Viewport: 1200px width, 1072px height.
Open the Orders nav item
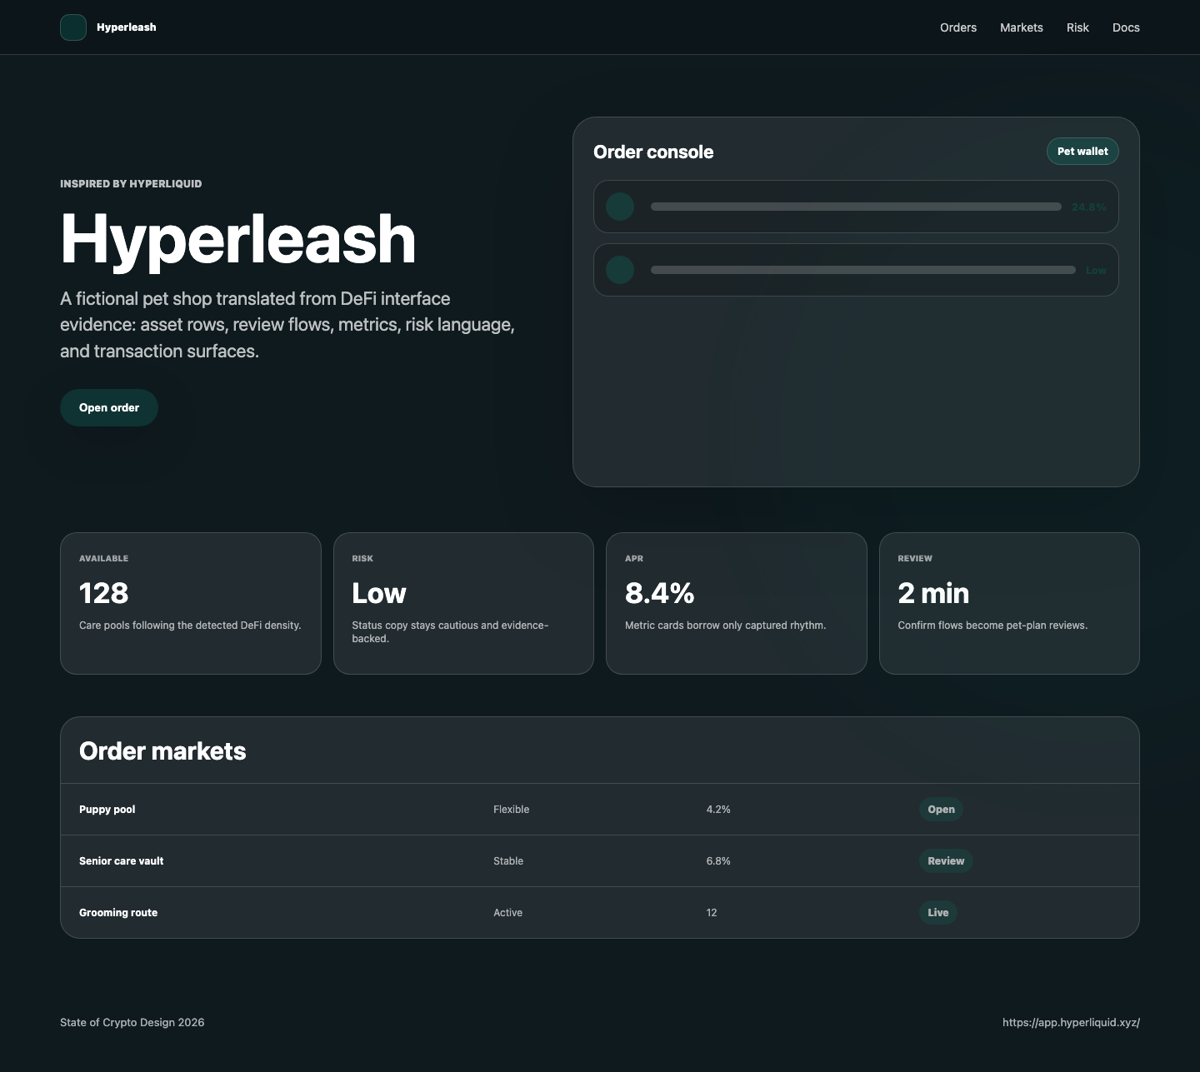[x=958, y=27]
